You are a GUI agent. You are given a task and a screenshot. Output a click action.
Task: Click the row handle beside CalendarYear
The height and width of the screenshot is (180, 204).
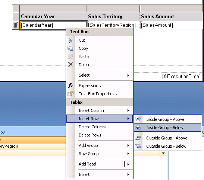[x=16, y=25]
